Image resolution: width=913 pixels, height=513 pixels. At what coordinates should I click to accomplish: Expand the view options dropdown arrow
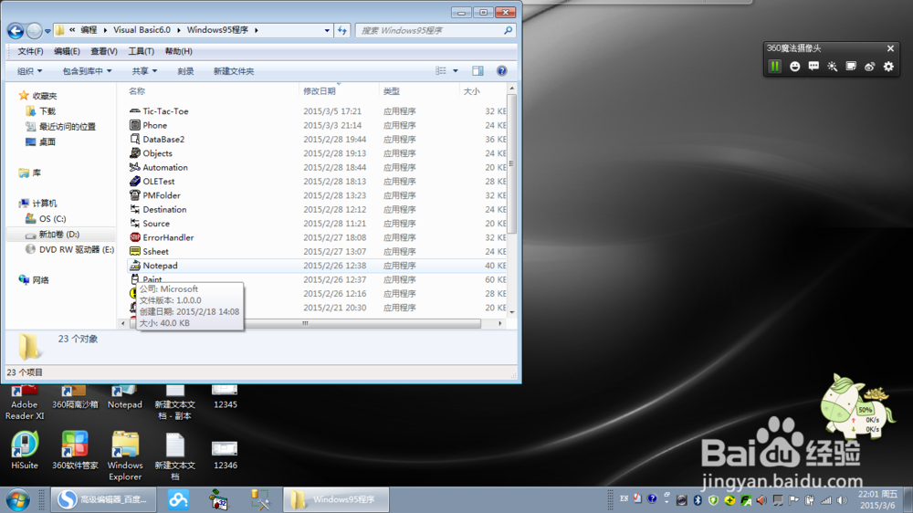click(x=456, y=71)
